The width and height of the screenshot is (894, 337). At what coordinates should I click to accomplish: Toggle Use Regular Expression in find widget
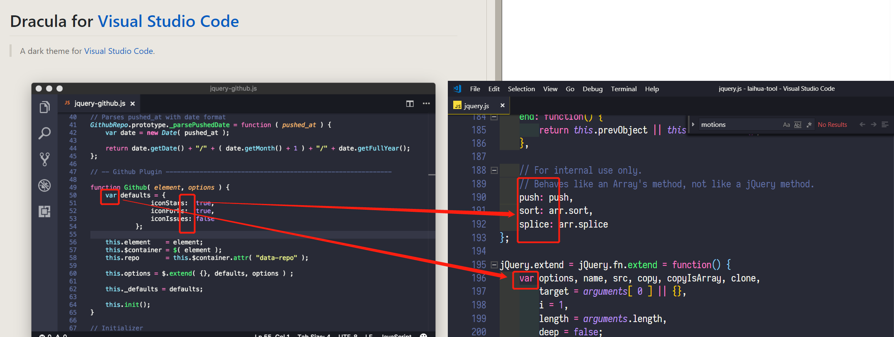click(809, 125)
